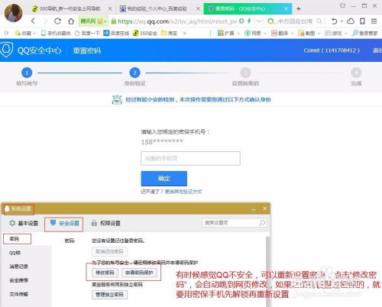Viewport: 382px width, 307px height.
Task: Click step 1 circle 填写帐号
Action: (27, 73)
